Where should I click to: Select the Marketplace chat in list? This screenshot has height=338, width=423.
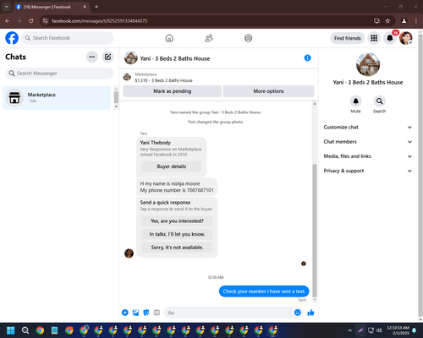(x=57, y=98)
